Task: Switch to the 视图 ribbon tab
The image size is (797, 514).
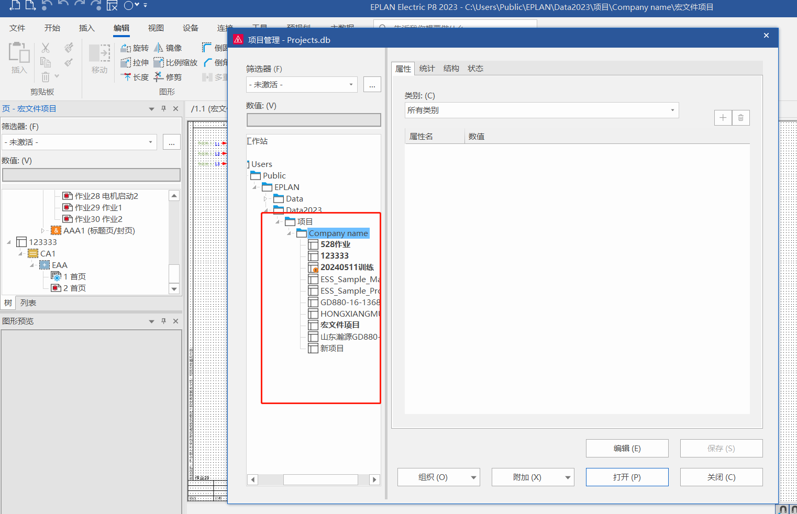Action: pyautogui.click(x=156, y=28)
